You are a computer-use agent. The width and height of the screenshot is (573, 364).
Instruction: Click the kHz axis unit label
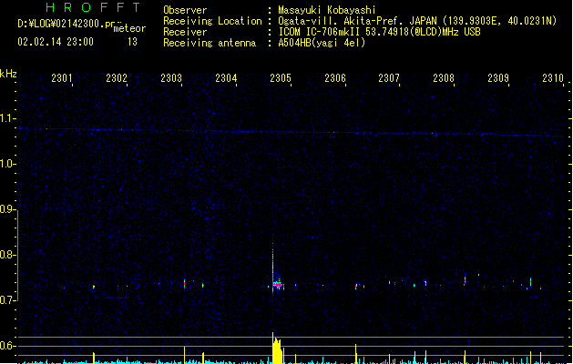[8, 74]
